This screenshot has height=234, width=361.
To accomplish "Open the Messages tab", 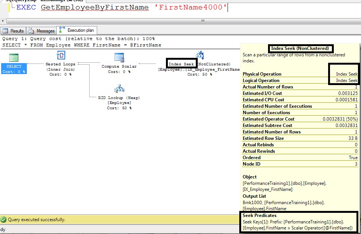I will coord(42,31).
